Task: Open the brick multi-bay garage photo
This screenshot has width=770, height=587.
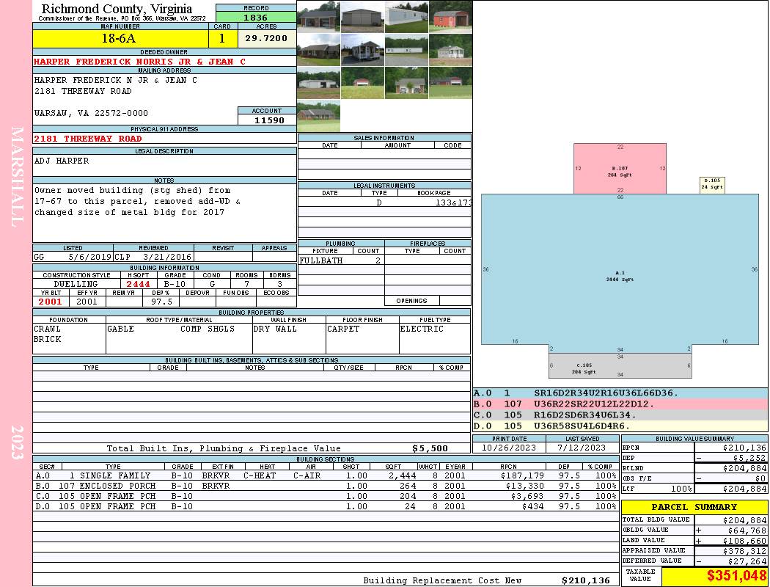Action: tap(318, 17)
